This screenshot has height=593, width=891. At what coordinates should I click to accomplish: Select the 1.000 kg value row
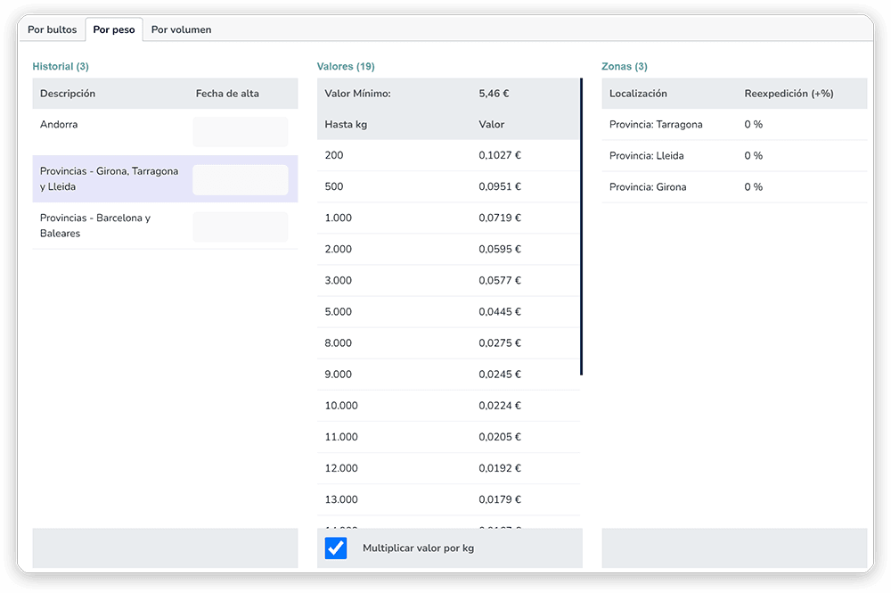click(448, 218)
